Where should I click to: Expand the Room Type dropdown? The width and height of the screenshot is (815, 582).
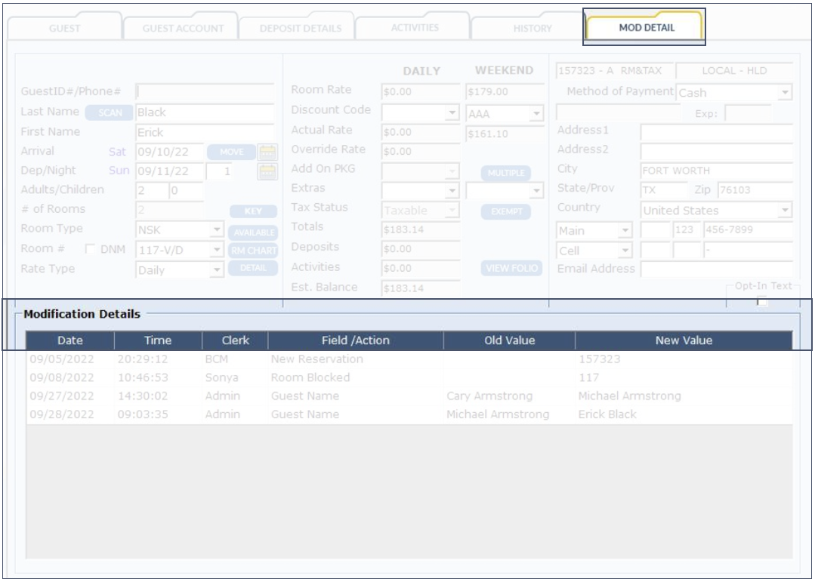pyautogui.click(x=217, y=229)
